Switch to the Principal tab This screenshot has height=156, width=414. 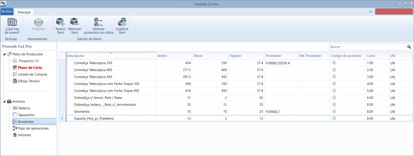tap(24, 12)
